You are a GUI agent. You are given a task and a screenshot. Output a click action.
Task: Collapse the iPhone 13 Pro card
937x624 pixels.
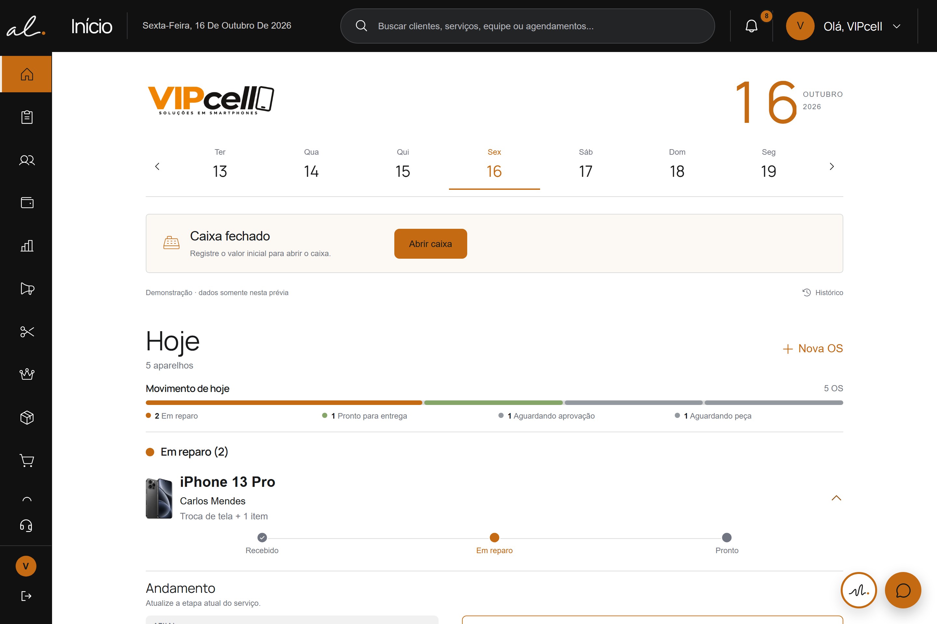point(836,498)
